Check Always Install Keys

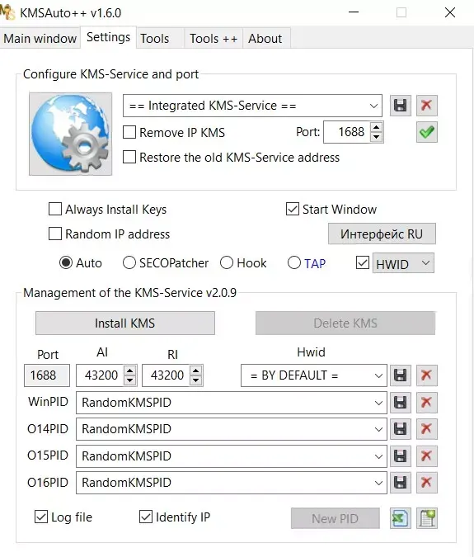pos(55,210)
